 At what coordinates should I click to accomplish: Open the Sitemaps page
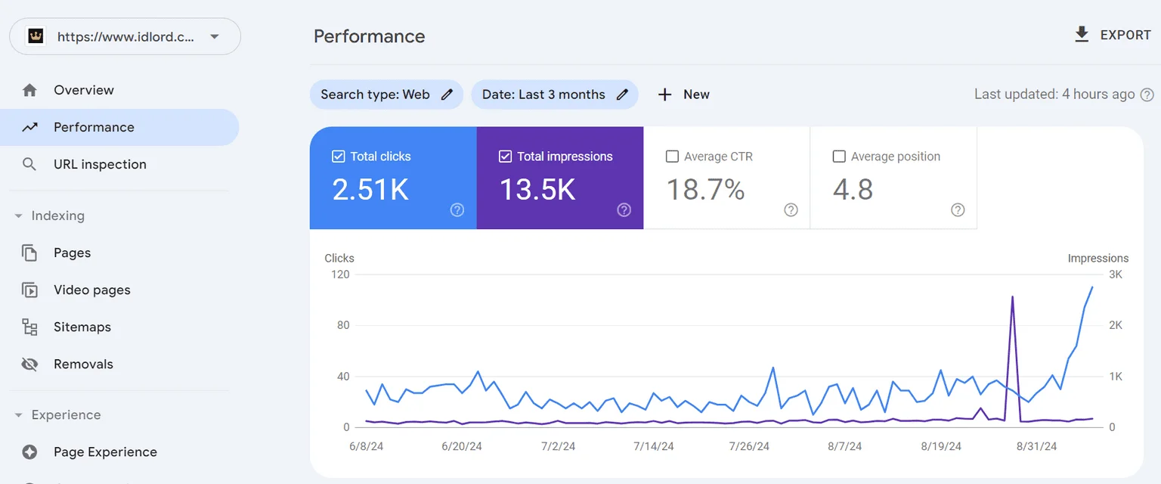pos(82,327)
